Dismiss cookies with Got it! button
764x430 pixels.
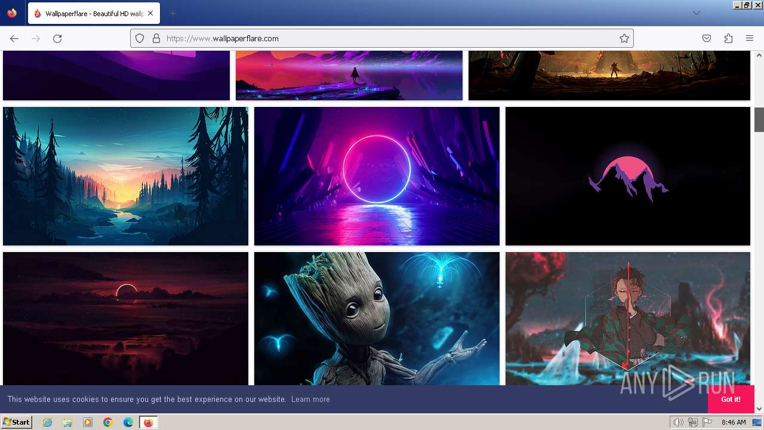pyautogui.click(x=731, y=399)
